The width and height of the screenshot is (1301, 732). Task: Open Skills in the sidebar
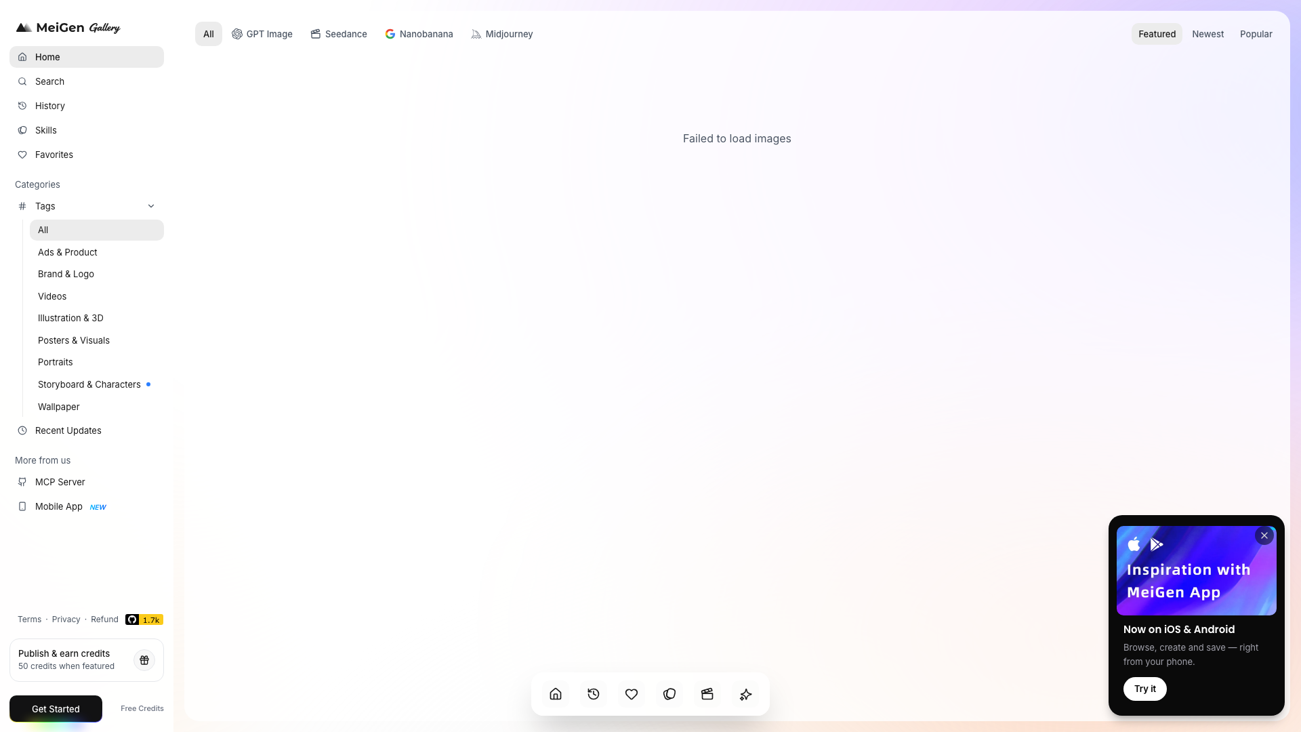tap(87, 130)
